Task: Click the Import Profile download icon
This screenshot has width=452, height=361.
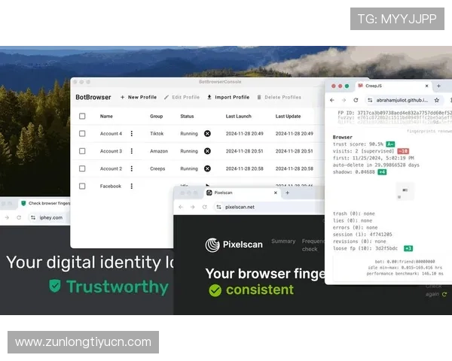Action: 209,97
